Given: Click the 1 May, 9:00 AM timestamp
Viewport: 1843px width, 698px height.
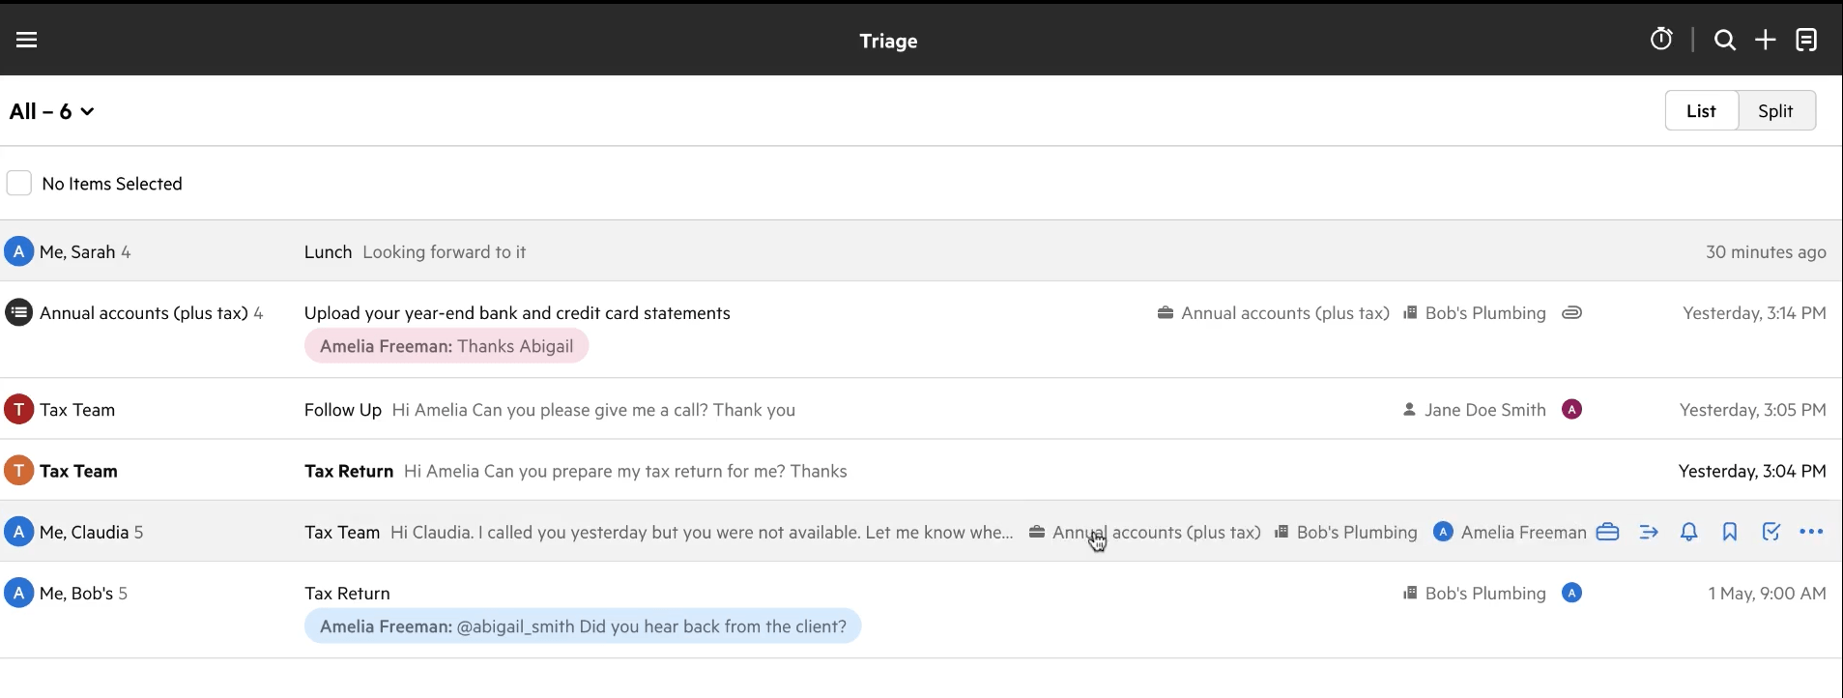Looking at the screenshot, I should (1767, 594).
